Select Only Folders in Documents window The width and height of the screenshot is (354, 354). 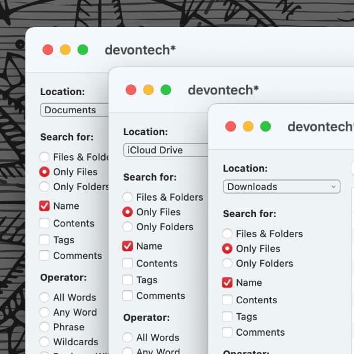[x=44, y=186]
